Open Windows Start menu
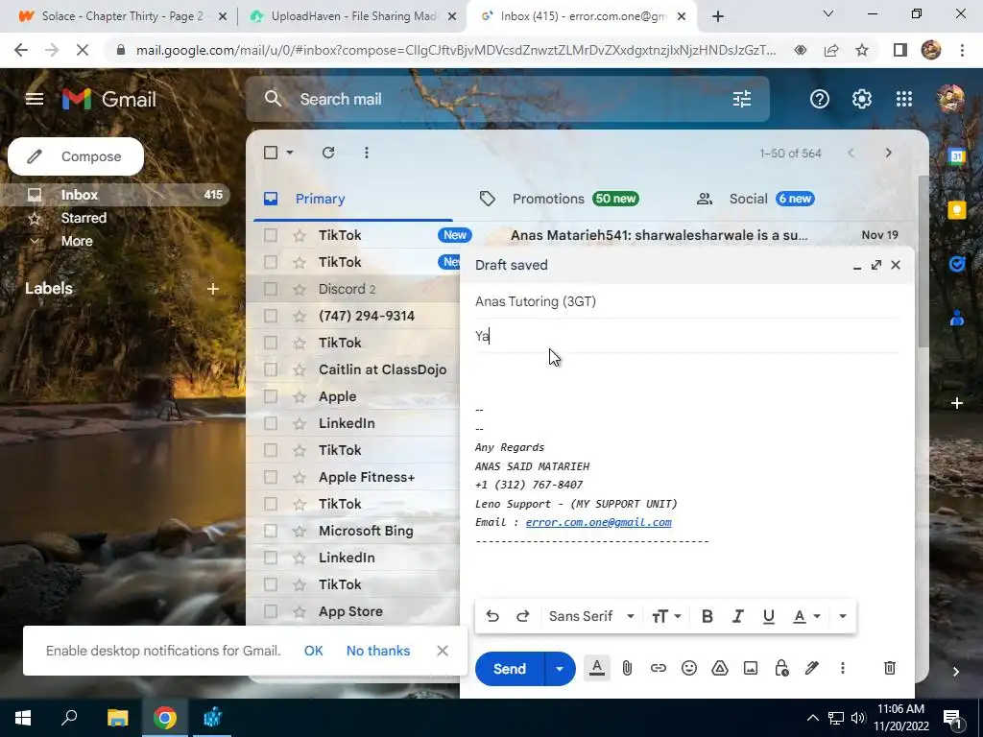 [23, 718]
